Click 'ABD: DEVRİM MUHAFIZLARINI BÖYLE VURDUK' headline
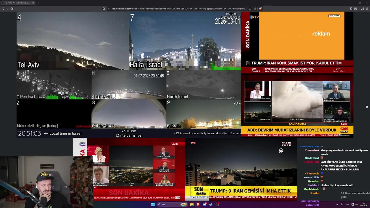 (x=292, y=130)
